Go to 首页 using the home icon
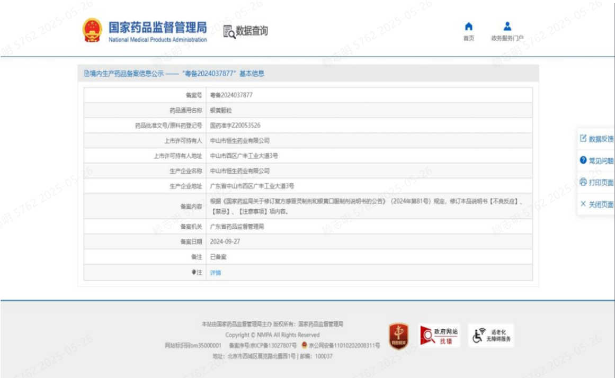 [468, 26]
